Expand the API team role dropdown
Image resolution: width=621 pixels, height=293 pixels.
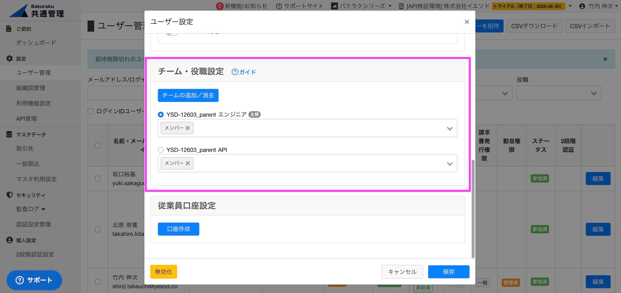[449, 164]
